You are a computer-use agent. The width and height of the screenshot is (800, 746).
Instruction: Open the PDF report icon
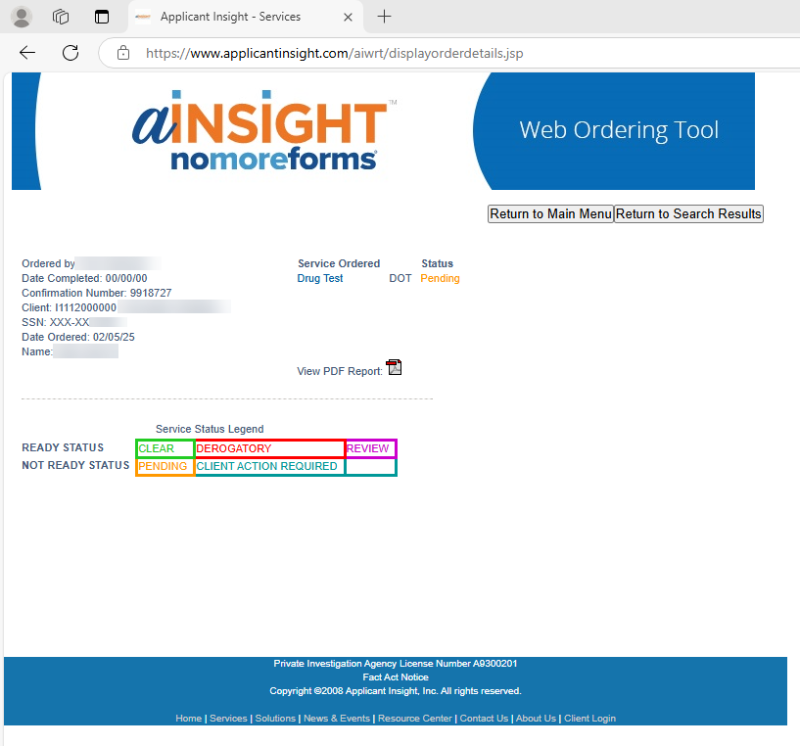394,368
